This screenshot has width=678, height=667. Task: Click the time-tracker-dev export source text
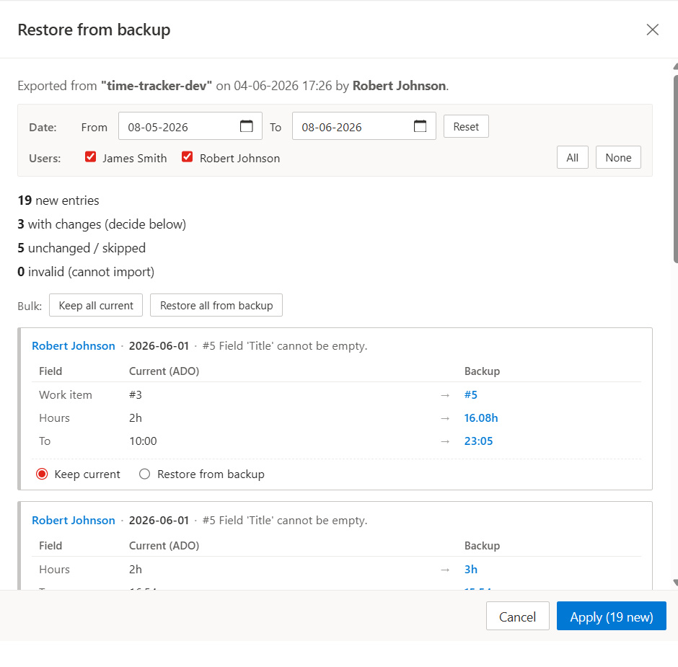coord(157,86)
